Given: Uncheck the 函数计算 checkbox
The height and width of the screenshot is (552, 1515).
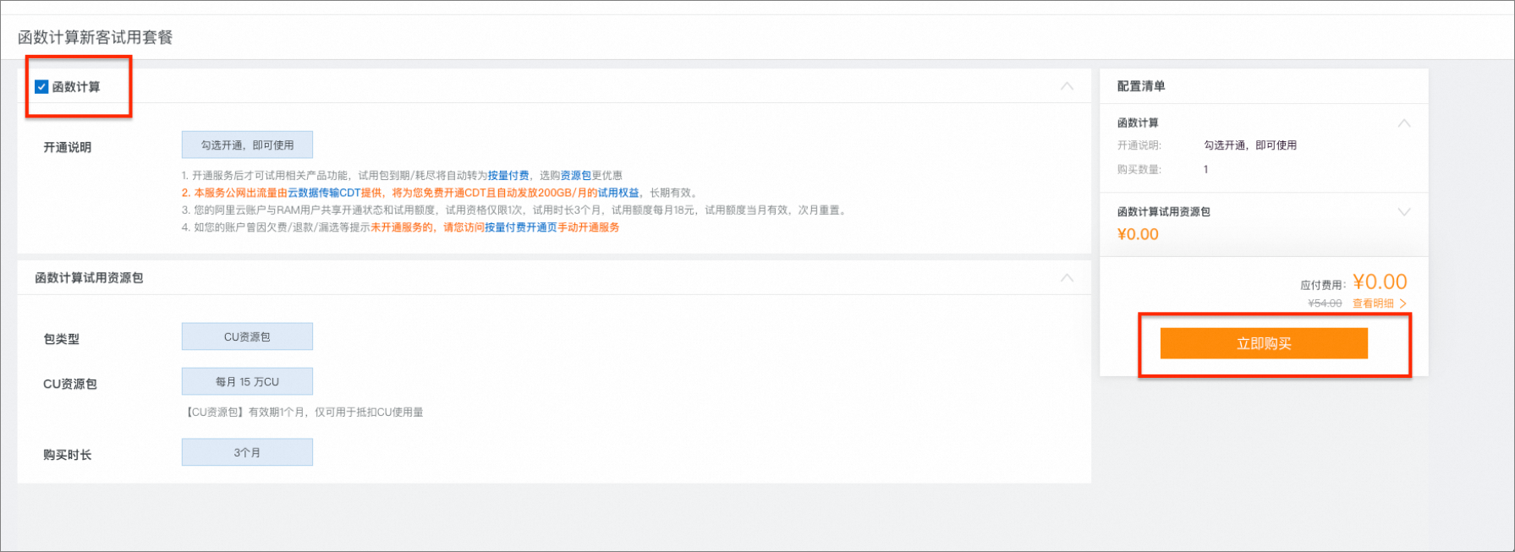Looking at the screenshot, I should pos(41,87).
